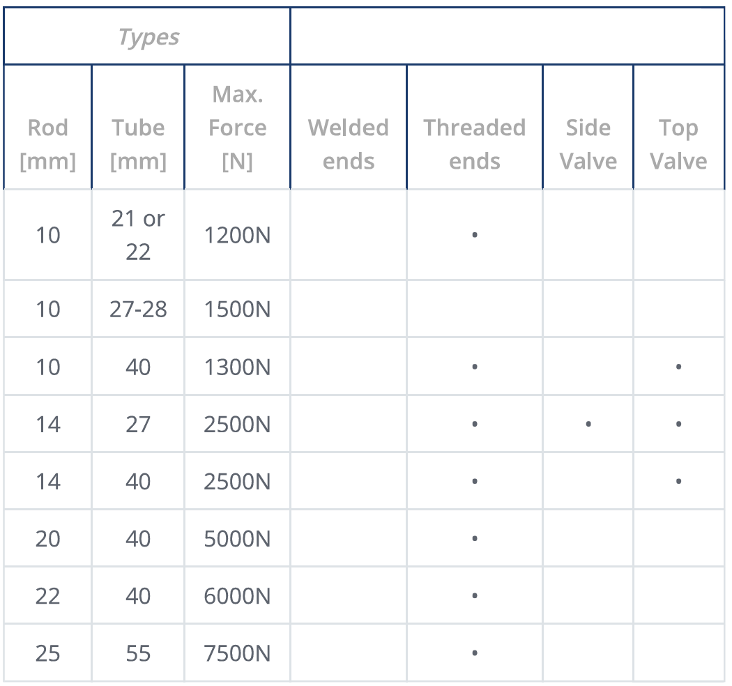Select the "27-28" tube size cell

(138, 309)
